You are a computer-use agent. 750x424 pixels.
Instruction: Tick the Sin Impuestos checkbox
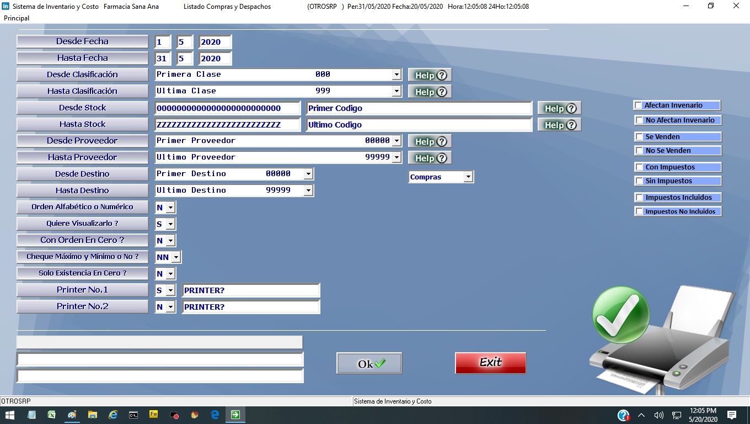639,181
